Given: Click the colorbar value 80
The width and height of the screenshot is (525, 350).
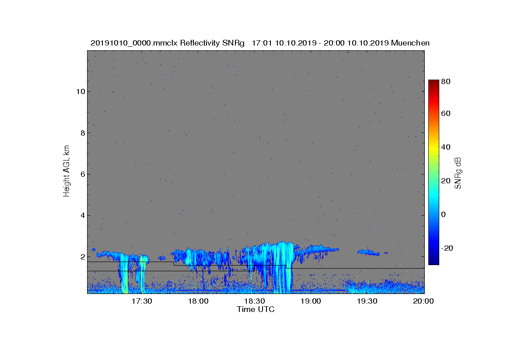Looking at the screenshot, I should click(446, 81).
